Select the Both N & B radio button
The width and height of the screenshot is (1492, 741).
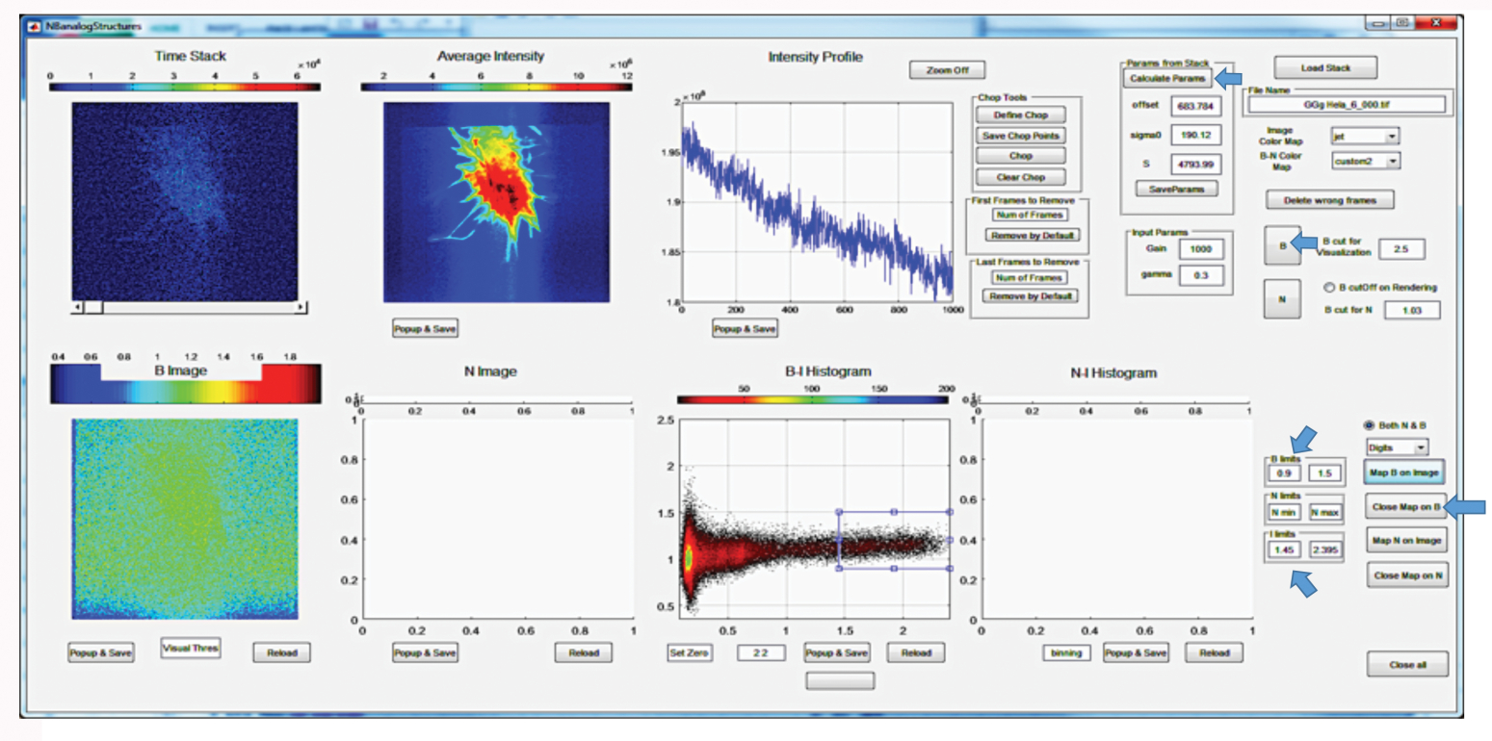tap(1371, 425)
